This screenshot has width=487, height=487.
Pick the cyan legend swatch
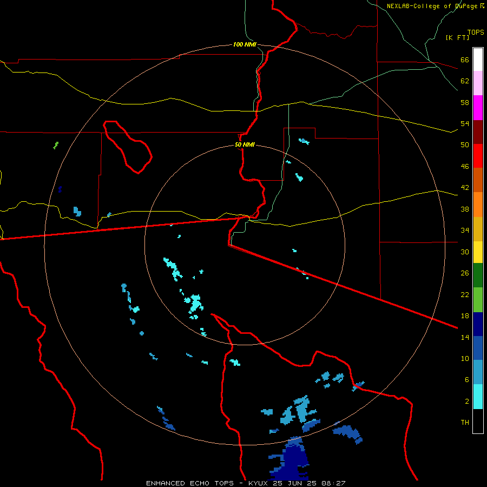click(478, 397)
